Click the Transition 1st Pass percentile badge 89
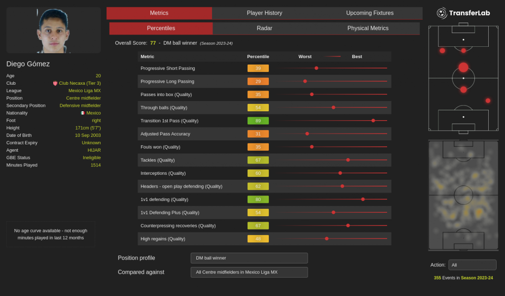Image resolution: width=505 pixels, height=296 pixels. point(258,121)
